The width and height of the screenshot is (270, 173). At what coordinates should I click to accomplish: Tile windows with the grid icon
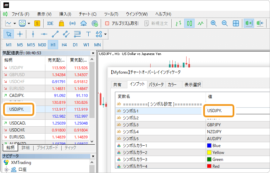click(236, 24)
